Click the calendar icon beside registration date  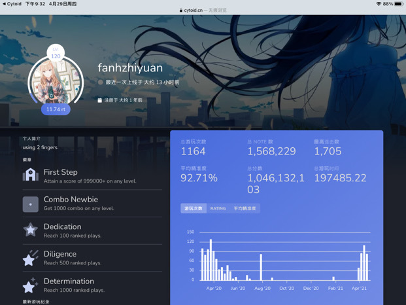[x=99, y=100]
